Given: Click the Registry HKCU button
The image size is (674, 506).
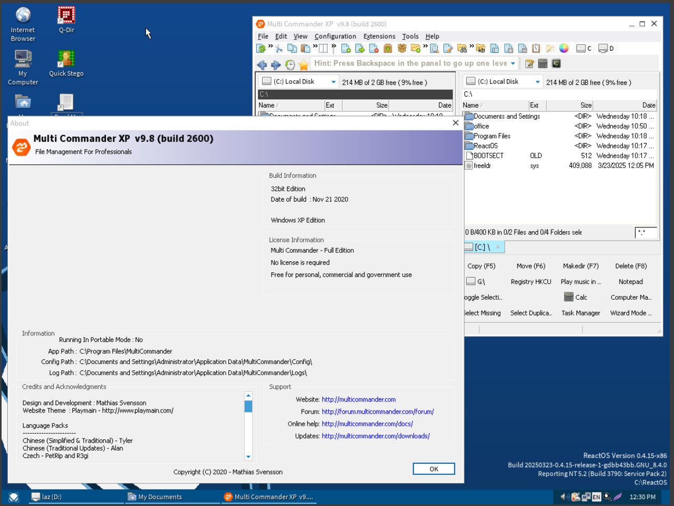Looking at the screenshot, I should coord(531,282).
